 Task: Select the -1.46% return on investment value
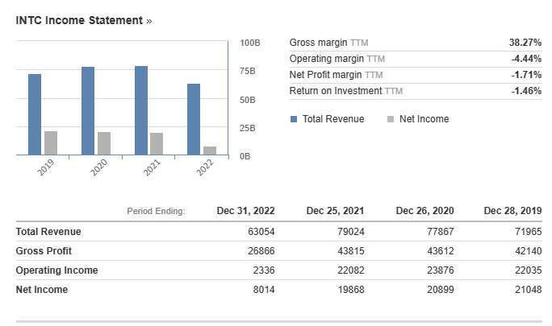coord(527,91)
